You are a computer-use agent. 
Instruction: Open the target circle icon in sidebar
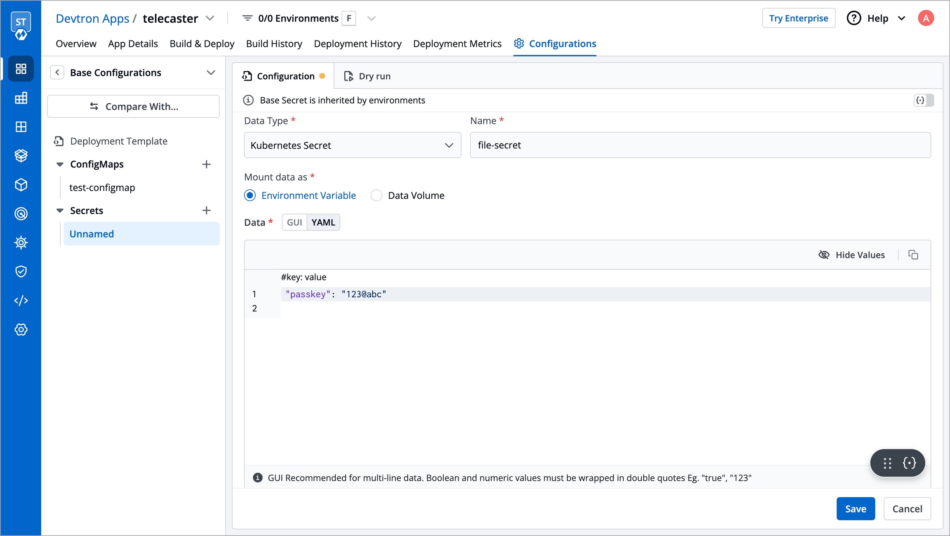21,214
